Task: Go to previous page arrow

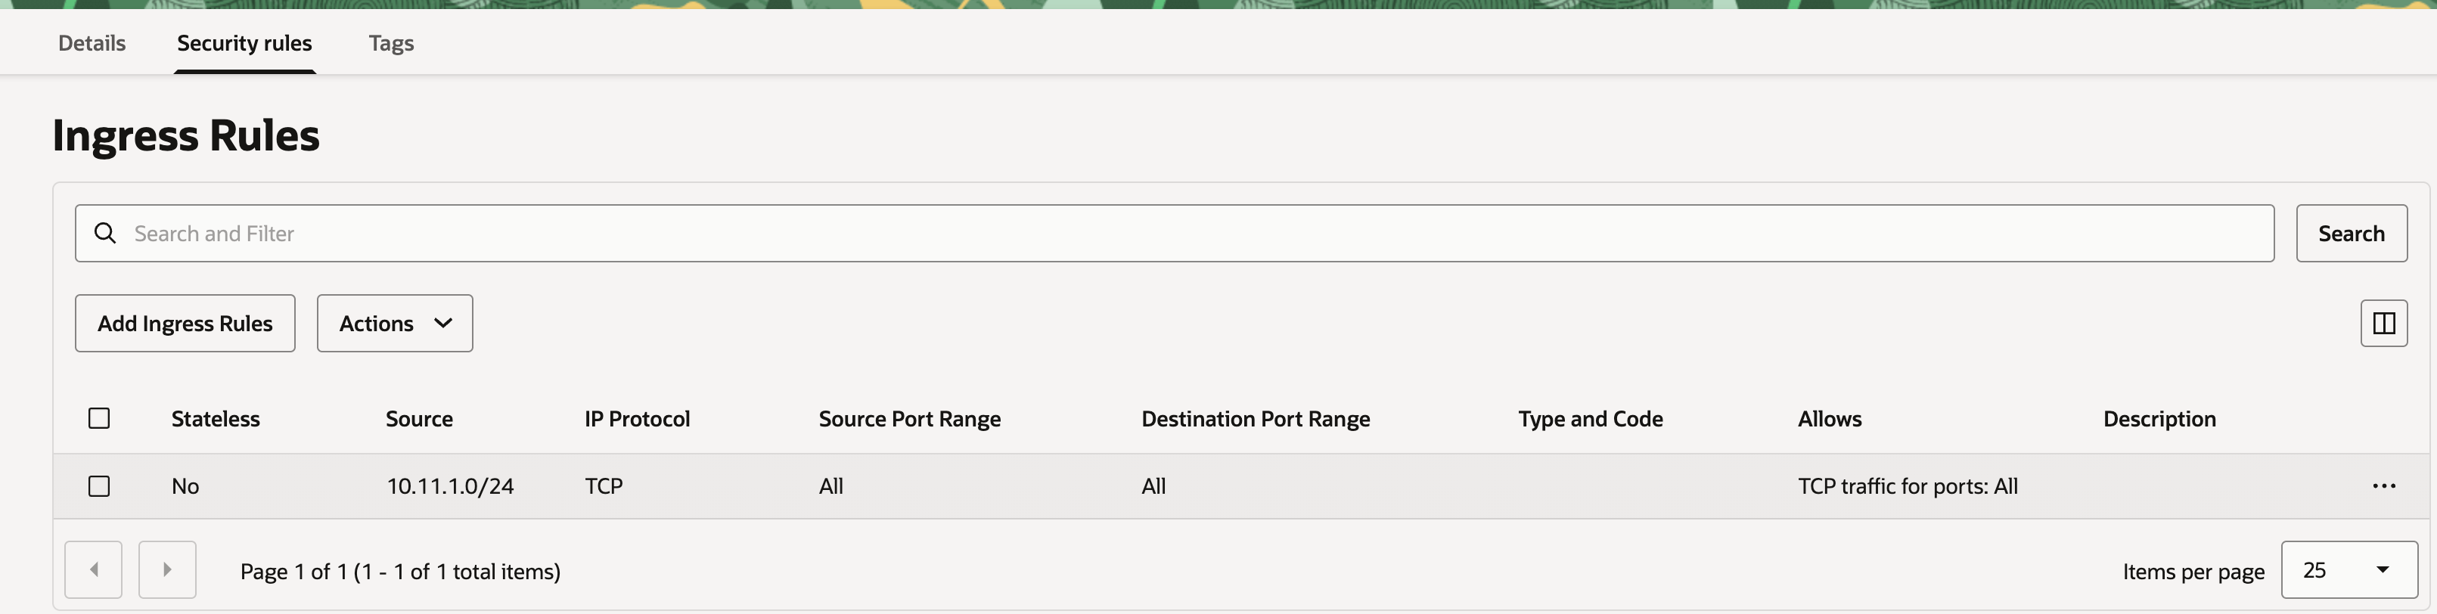Action: 94,569
